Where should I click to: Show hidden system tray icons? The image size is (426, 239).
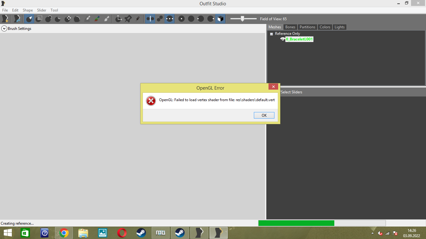coord(372,233)
